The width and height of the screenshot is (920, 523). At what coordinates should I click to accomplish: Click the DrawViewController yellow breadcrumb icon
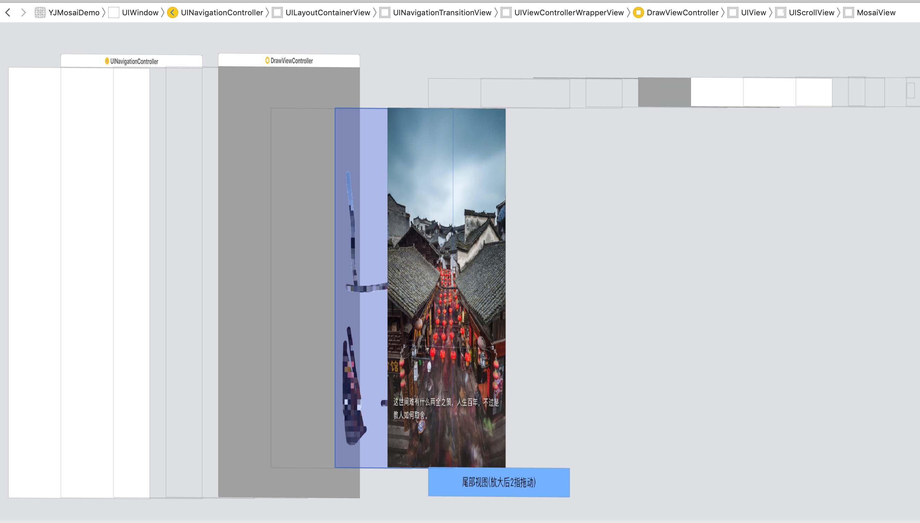638,12
